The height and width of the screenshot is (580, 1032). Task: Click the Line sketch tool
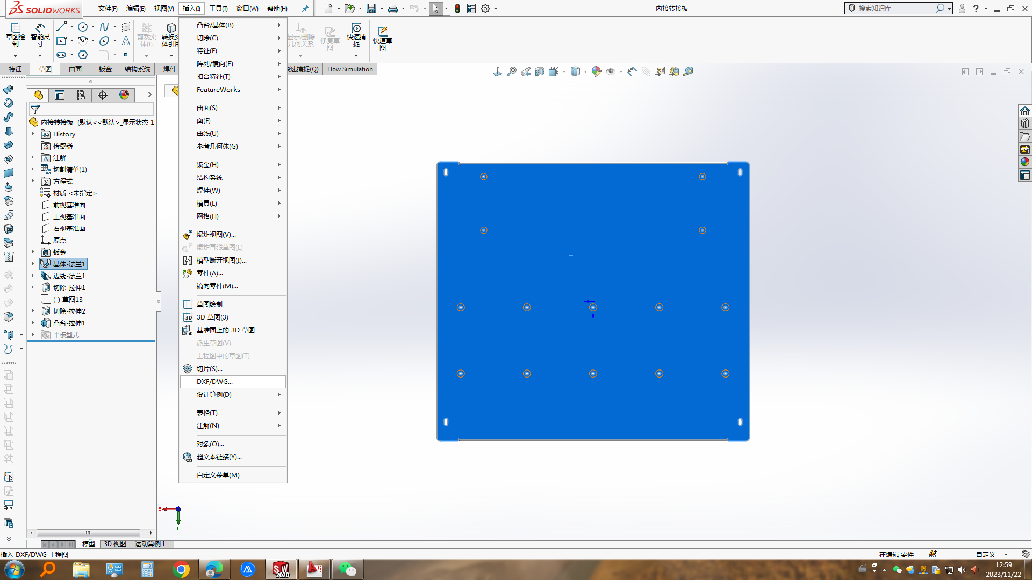(61, 27)
